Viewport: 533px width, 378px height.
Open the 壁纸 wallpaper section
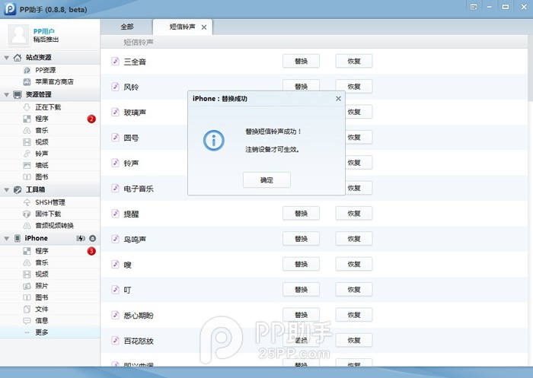click(x=42, y=165)
